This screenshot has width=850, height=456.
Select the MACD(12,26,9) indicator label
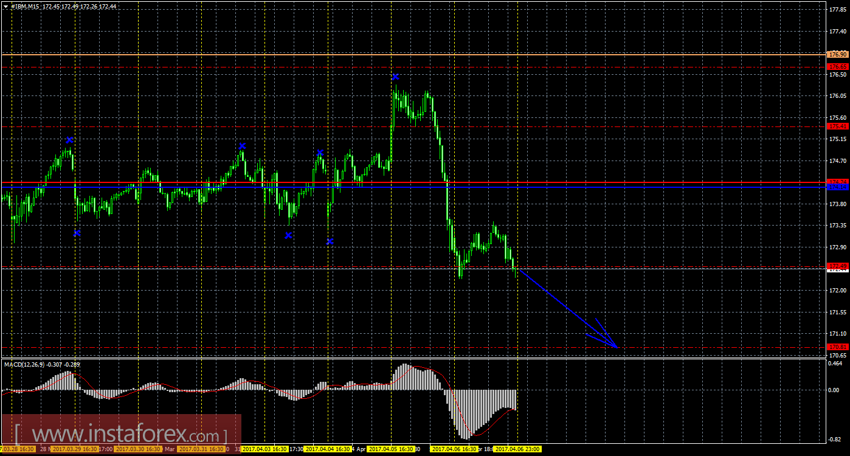[23, 364]
